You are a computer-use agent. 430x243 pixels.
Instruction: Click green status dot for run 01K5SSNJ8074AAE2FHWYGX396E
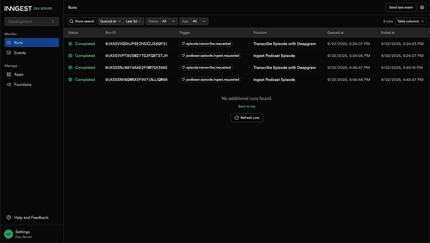70,68
